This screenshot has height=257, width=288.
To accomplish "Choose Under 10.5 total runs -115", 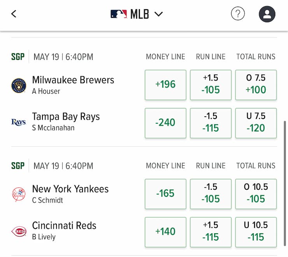I will coord(256,232).
